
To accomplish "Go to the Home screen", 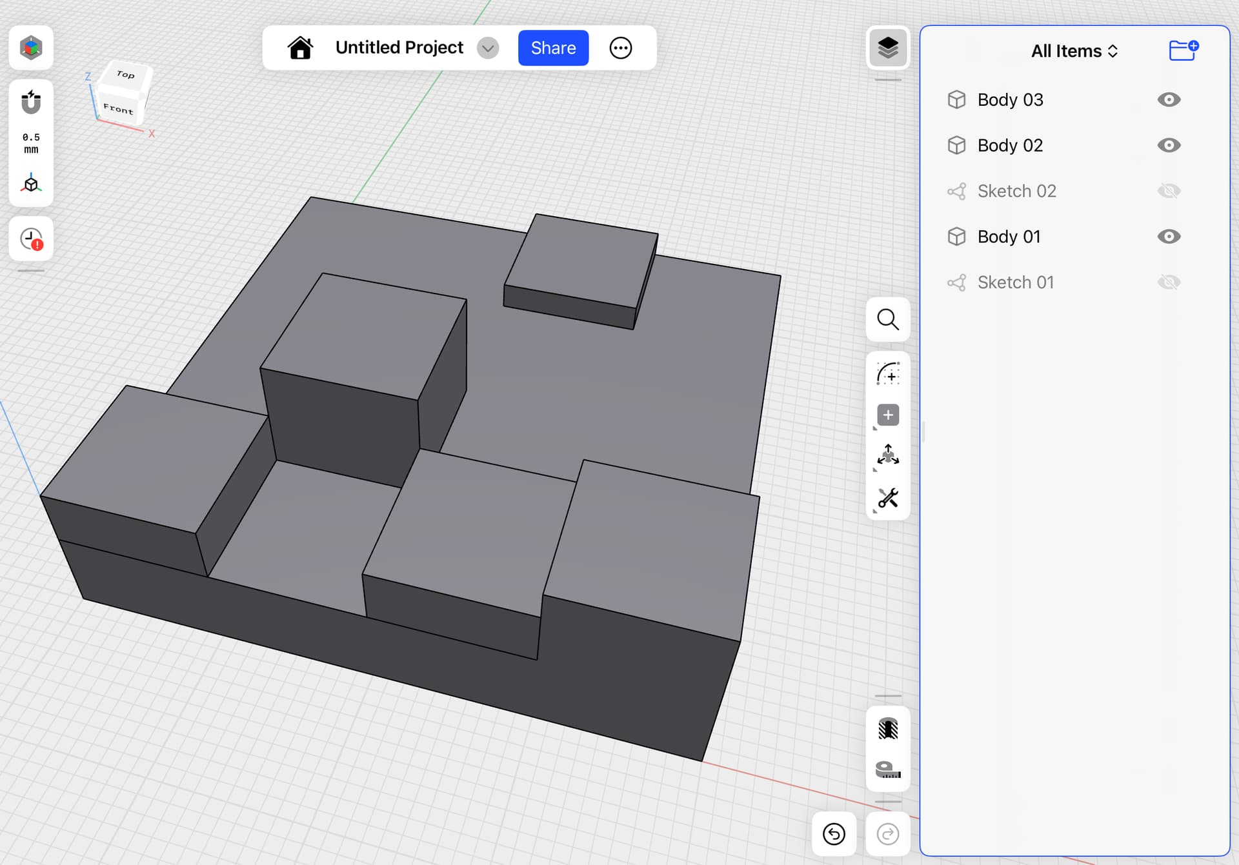I will (x=300, y=48).
